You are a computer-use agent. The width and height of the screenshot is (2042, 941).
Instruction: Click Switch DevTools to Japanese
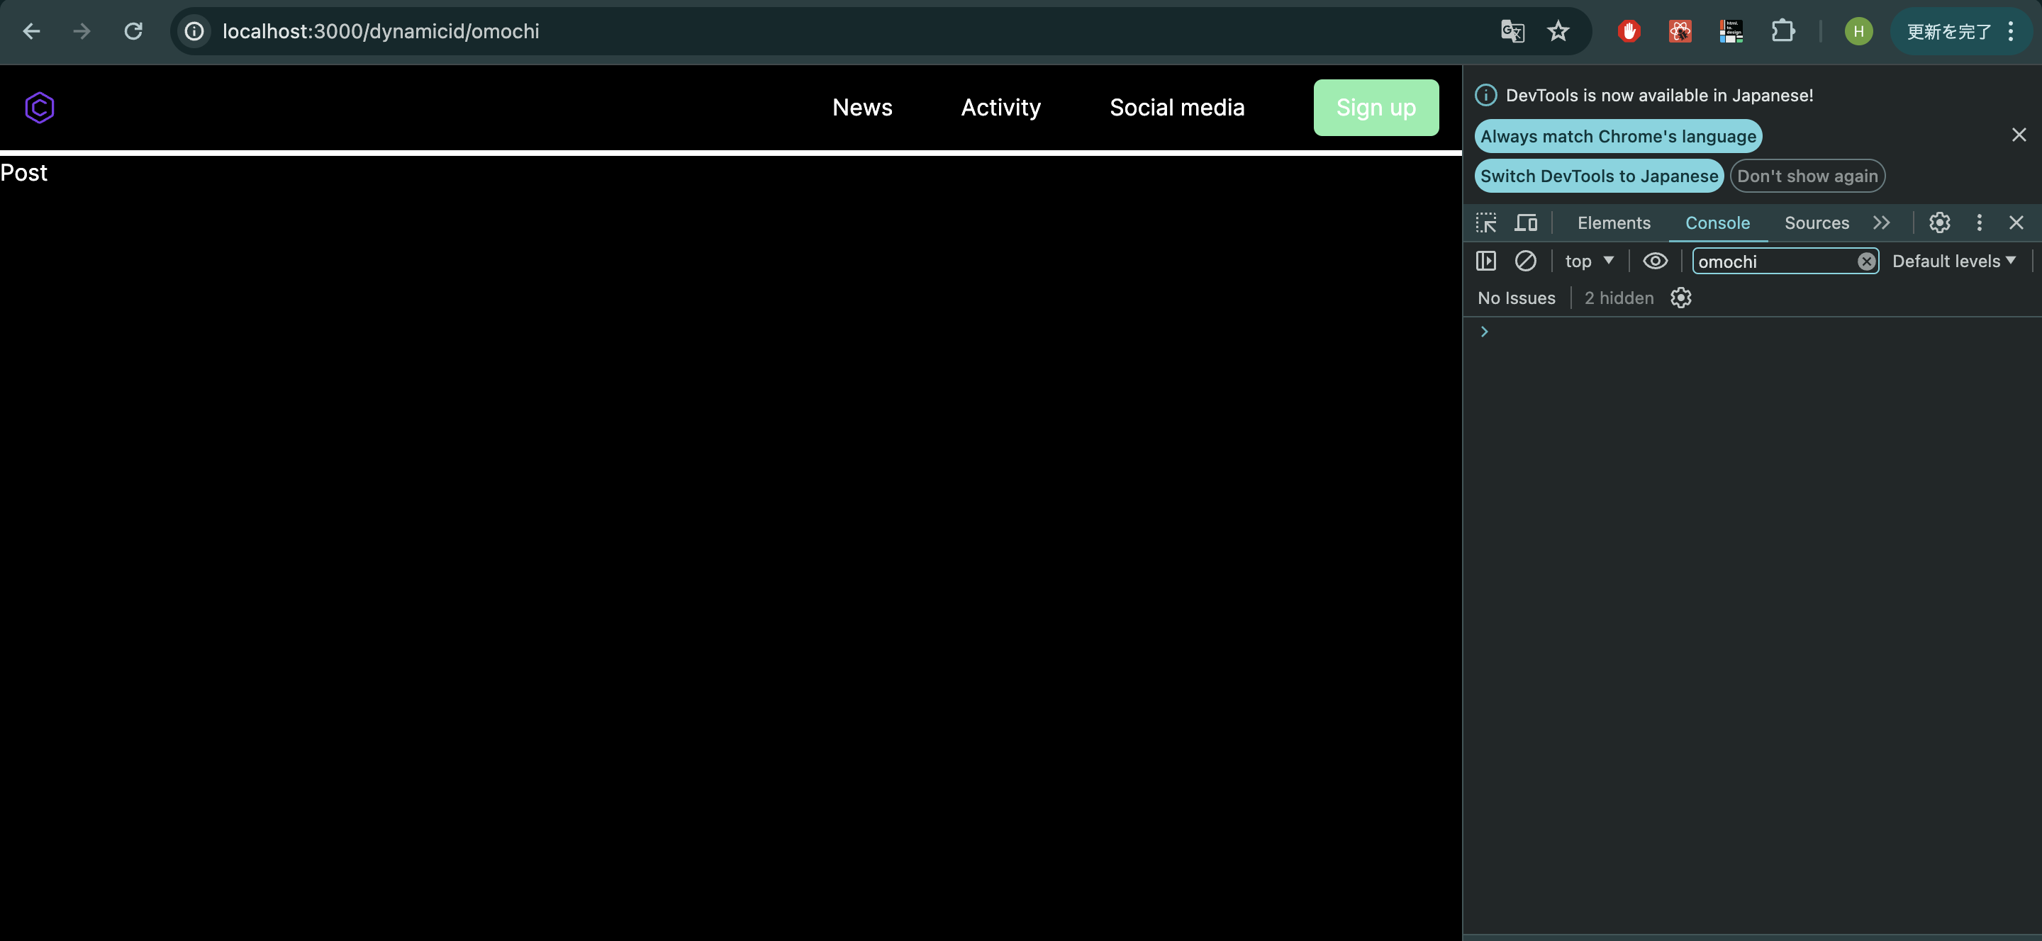1599,176
